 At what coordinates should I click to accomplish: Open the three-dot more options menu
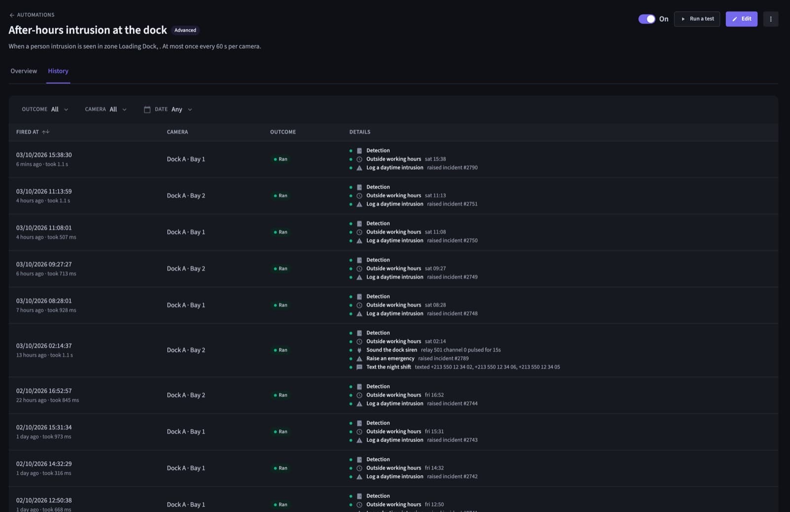click(770, 19)
